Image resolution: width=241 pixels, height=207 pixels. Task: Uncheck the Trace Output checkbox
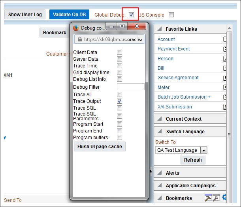click(x=119, y=101)
